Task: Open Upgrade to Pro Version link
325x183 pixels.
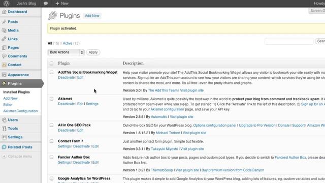Action: point(257,126)
